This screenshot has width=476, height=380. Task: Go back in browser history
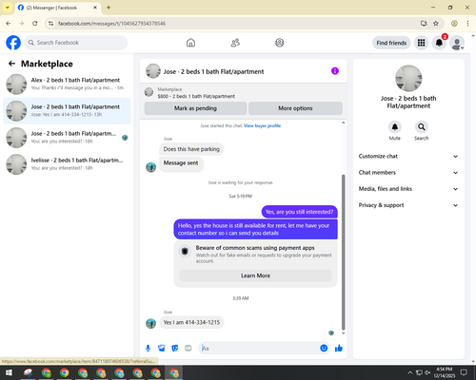(9, 24)
